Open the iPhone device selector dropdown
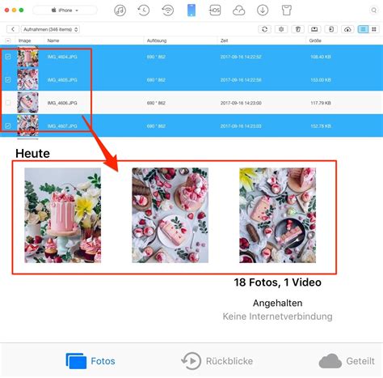 pyautogui.click(x=65, y=11)
